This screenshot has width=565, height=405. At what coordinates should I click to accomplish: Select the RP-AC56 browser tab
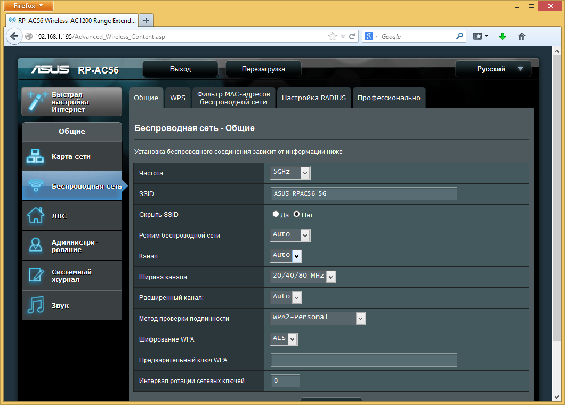click(72, 20)
